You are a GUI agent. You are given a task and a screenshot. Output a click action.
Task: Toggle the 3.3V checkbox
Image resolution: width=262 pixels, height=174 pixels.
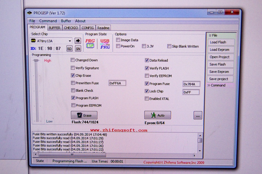tap(144, 46)
